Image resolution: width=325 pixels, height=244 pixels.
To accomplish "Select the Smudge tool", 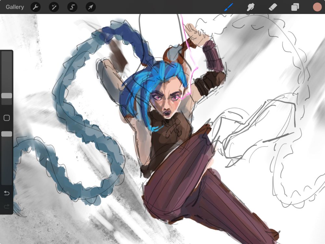I will [x=250, y=7].
